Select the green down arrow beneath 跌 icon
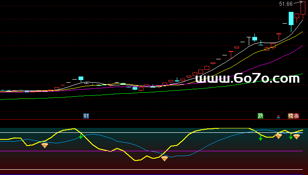Screen dimensions: 308x175 tap(261, 138)
